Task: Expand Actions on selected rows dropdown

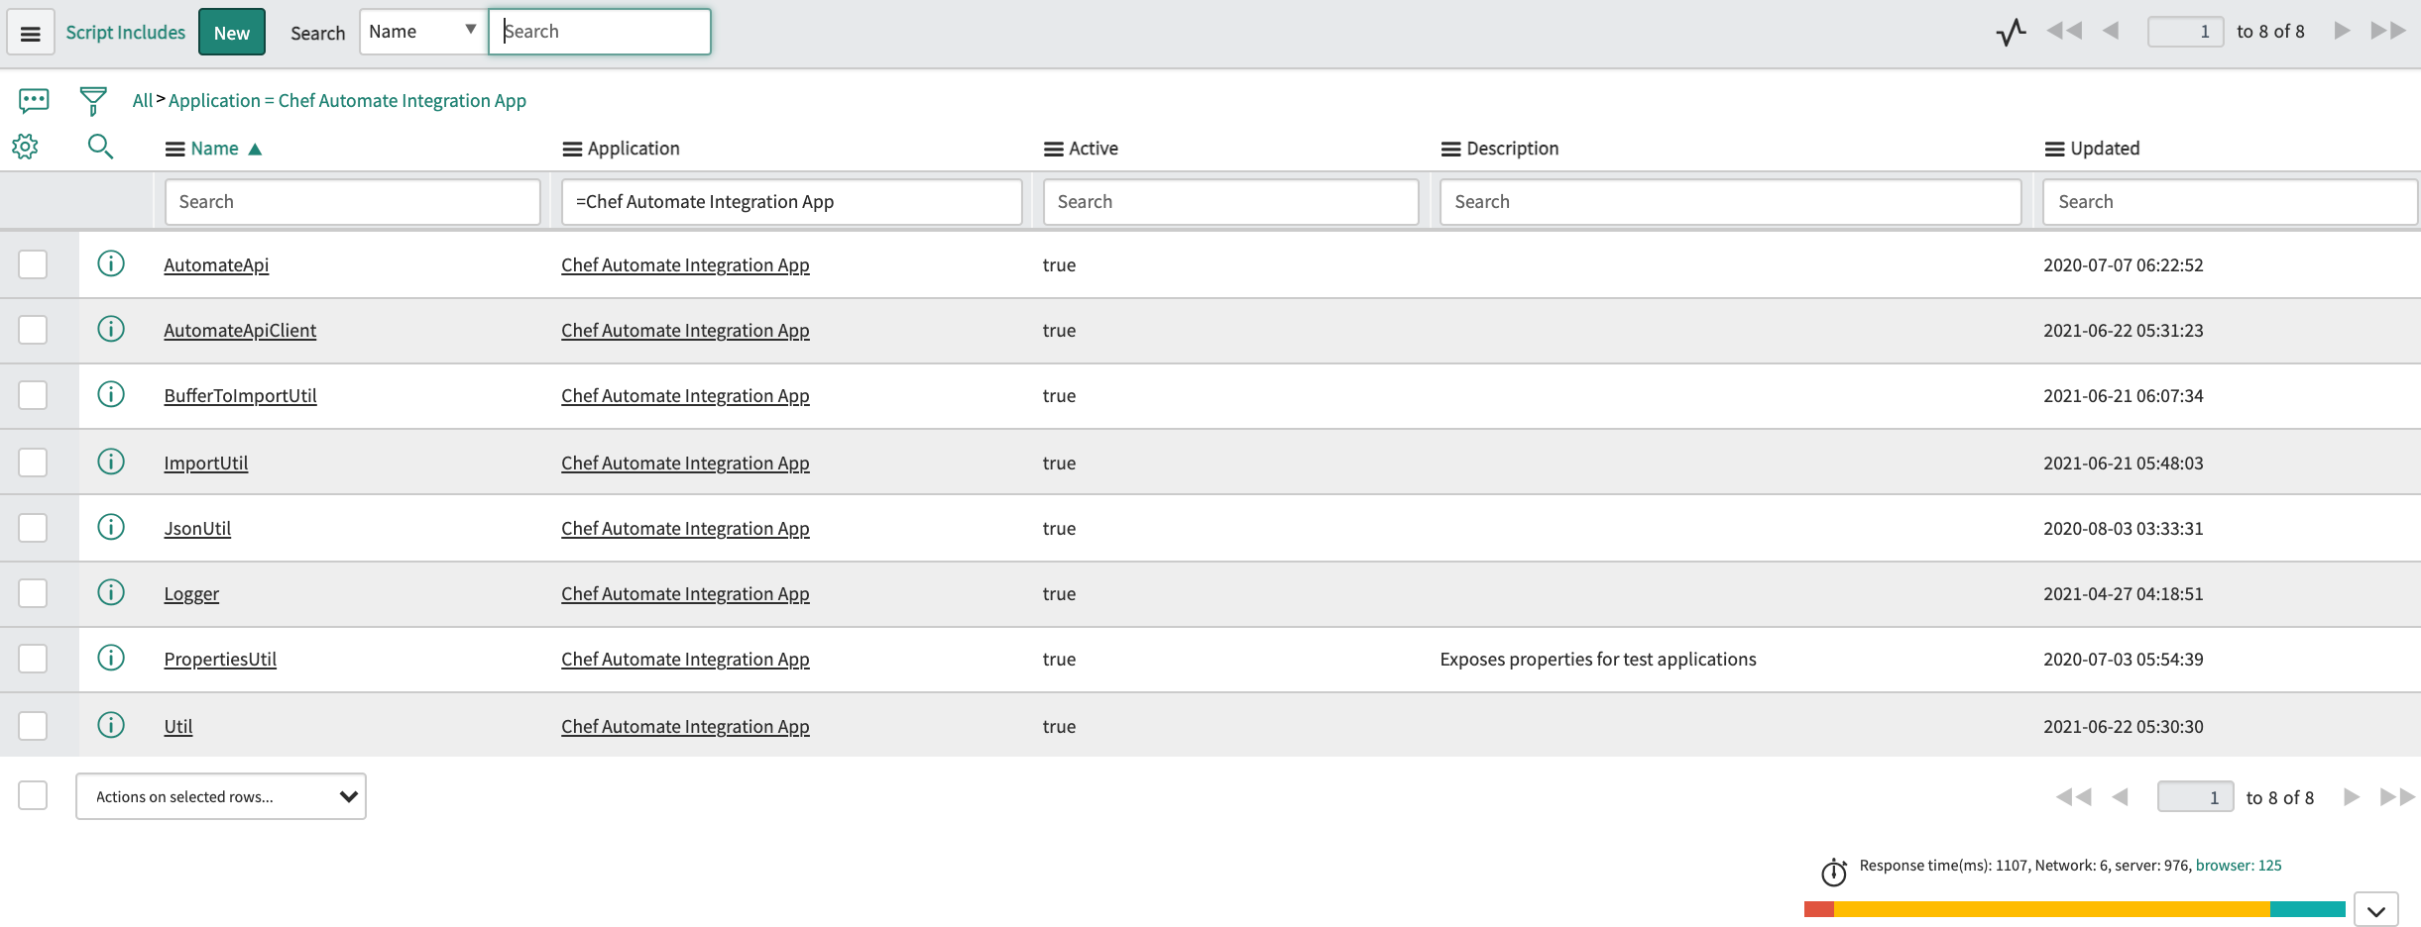Action: pyautogui.click(x=221, y=796)
